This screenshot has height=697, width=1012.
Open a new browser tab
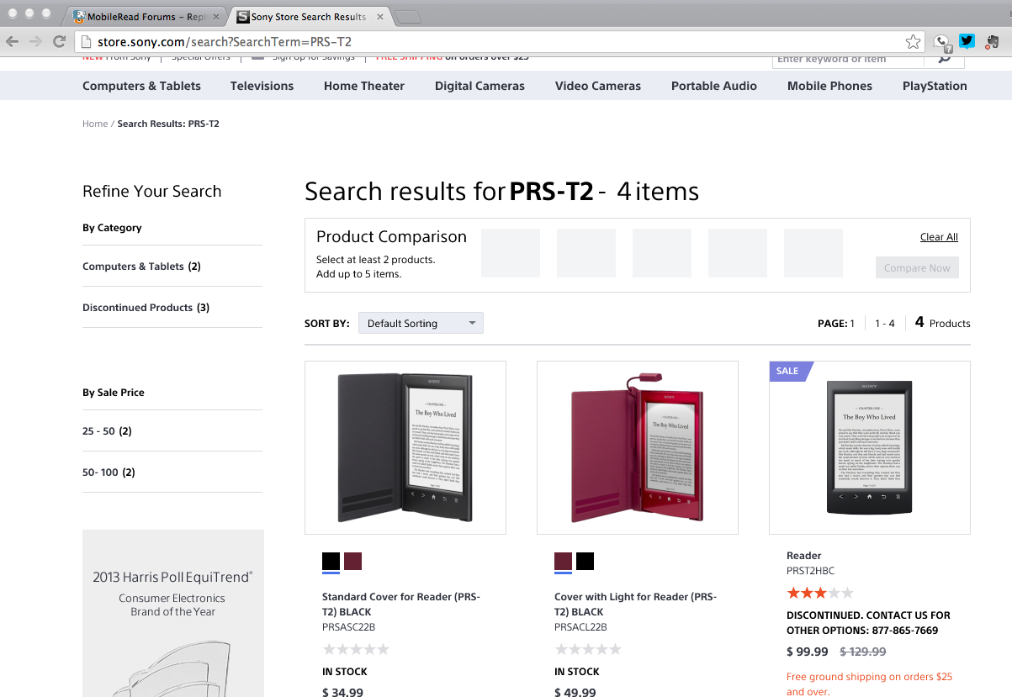pos(407,17)
